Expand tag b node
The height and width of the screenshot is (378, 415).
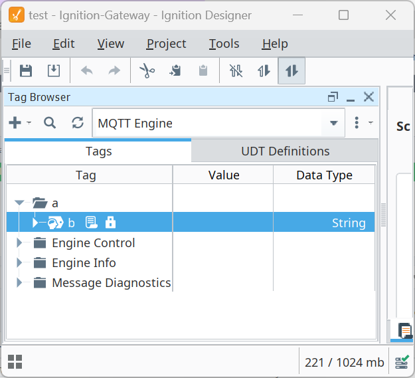(x=35, y=223)
